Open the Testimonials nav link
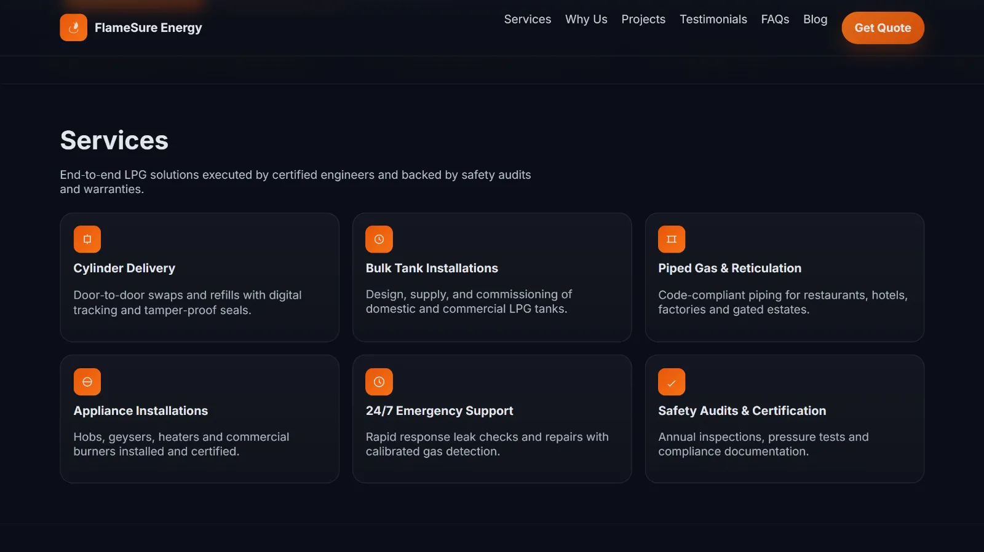The width and height of the screenshot is (984, 552). [713, 20]
